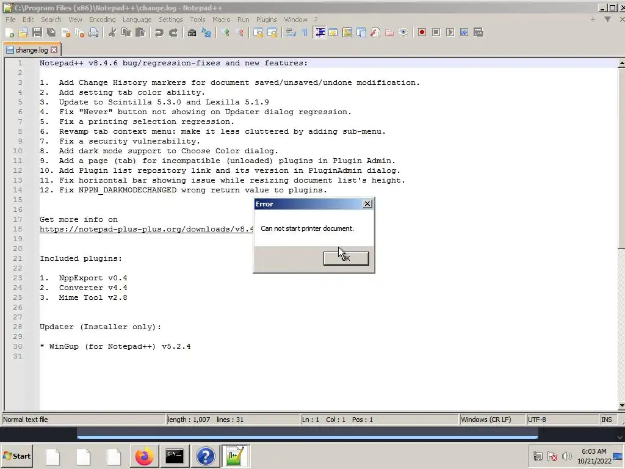Open the Define Your Language icon
This screenshot has height=469, width=625.
333,33
